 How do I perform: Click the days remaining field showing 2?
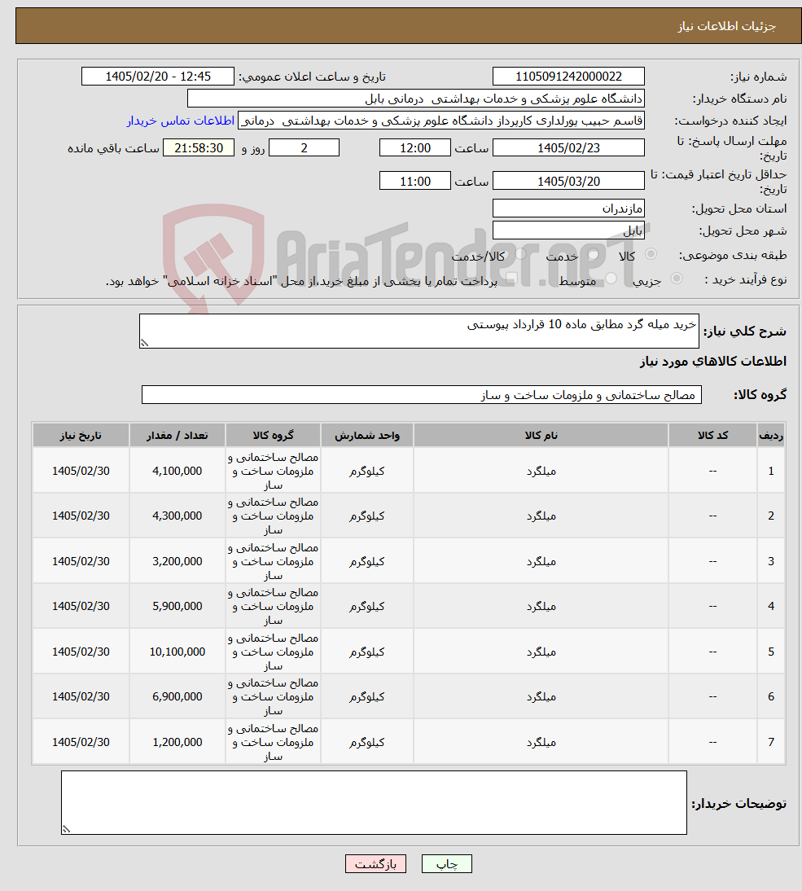coord(304,147)
